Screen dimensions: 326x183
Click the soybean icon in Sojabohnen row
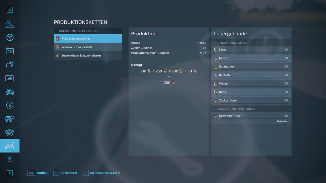pos(215,67)
